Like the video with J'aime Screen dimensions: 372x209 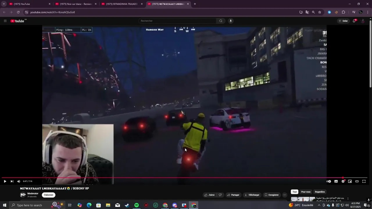(x=209, y=195)
